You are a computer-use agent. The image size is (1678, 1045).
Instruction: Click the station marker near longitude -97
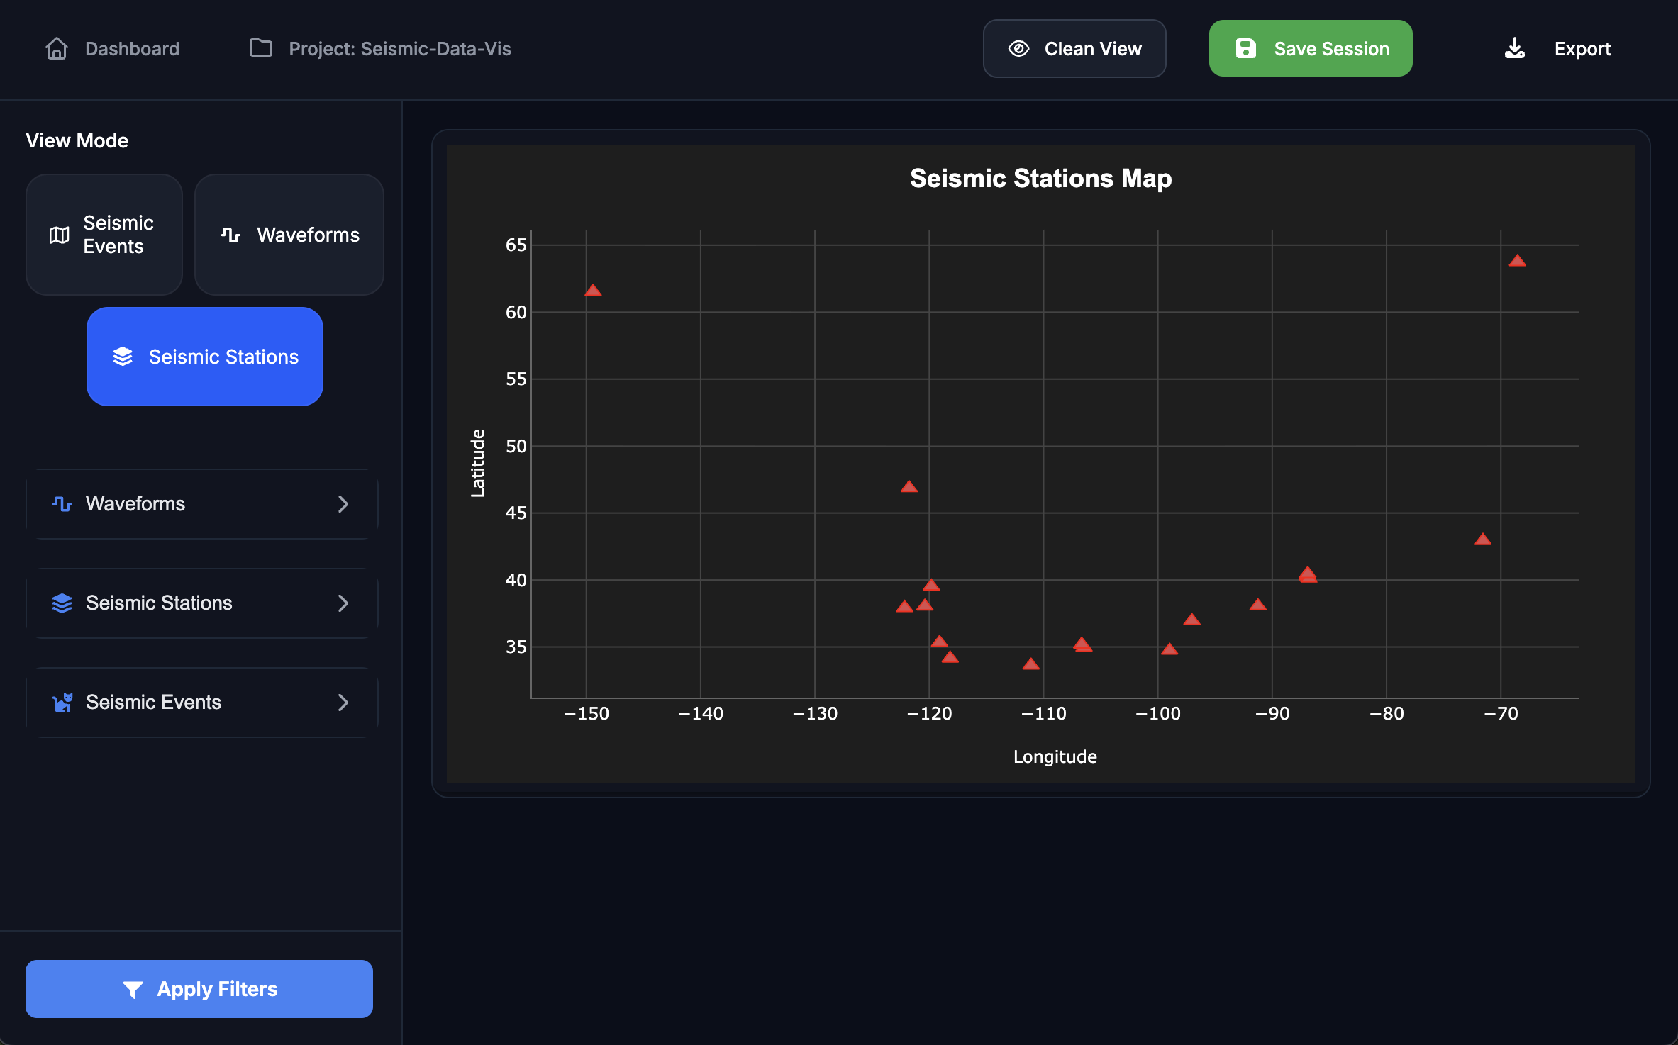pos(1191,620)
